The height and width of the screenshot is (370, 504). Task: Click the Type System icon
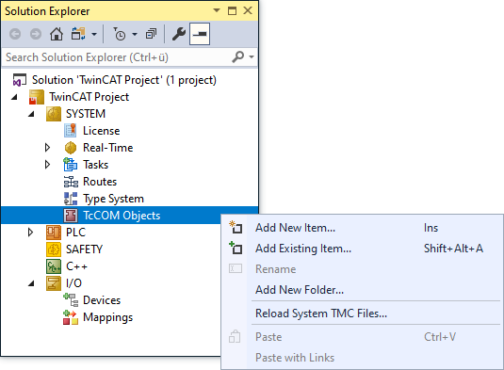tap(71, 199)
